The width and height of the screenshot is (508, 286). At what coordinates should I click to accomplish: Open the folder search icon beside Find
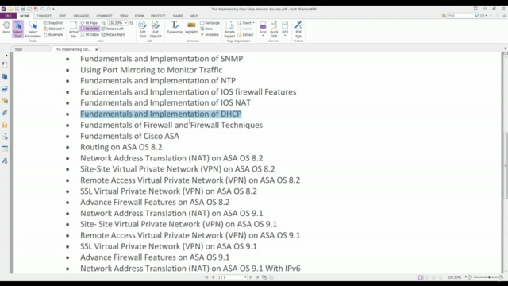point(444,16)
